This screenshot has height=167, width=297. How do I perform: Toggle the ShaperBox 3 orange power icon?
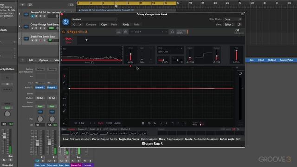click(x=64, y=32)
